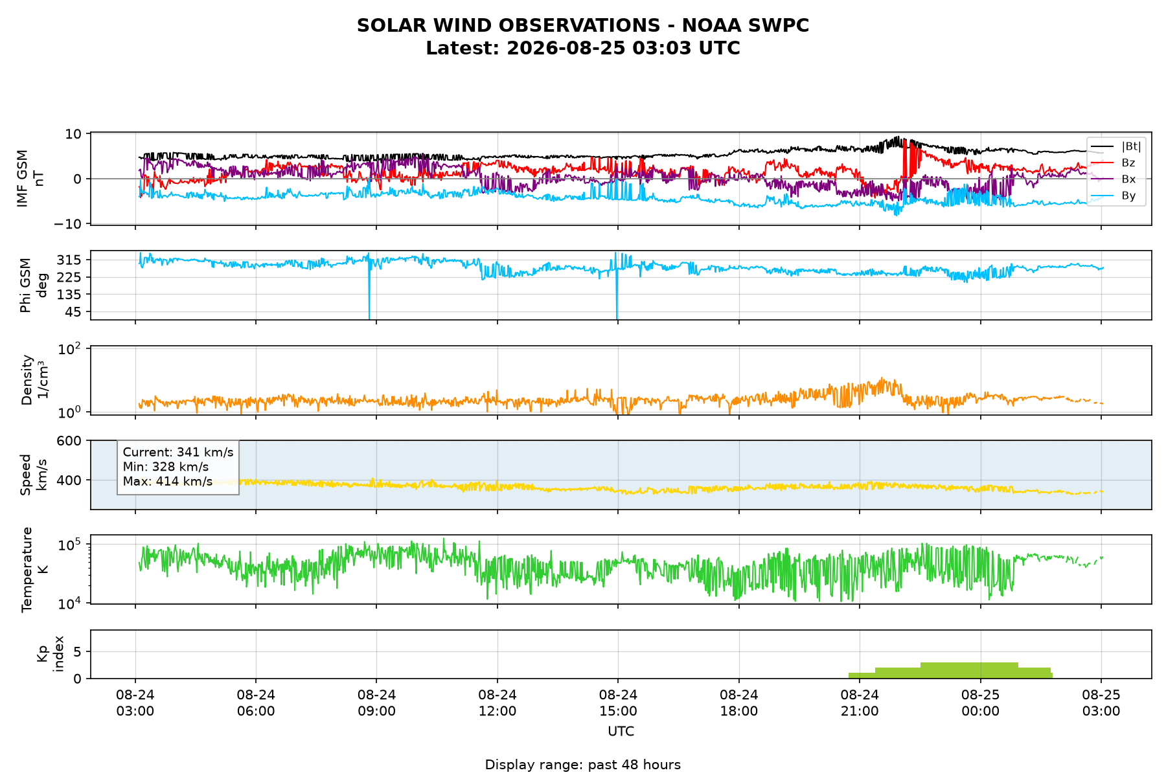Image resolution: width=1166 pixels, height=777 pixels.
Task: Click the Temperature K axis label
Action: [x=35, y=570]
